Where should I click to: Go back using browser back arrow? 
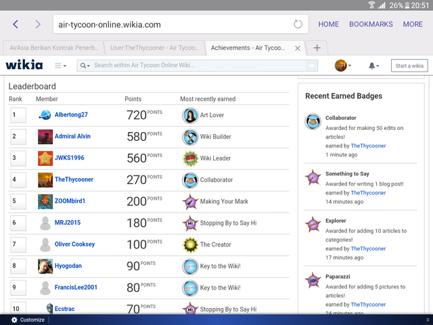[16, 24]
